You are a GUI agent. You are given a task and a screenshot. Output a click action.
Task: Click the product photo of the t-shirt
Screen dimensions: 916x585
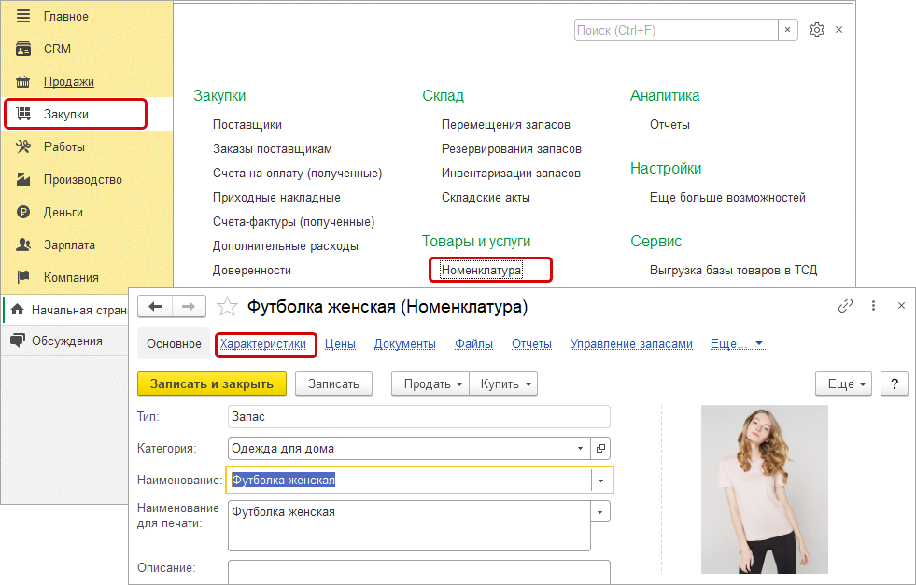764,489
